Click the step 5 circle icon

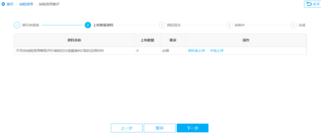click(x=293, y=25)
